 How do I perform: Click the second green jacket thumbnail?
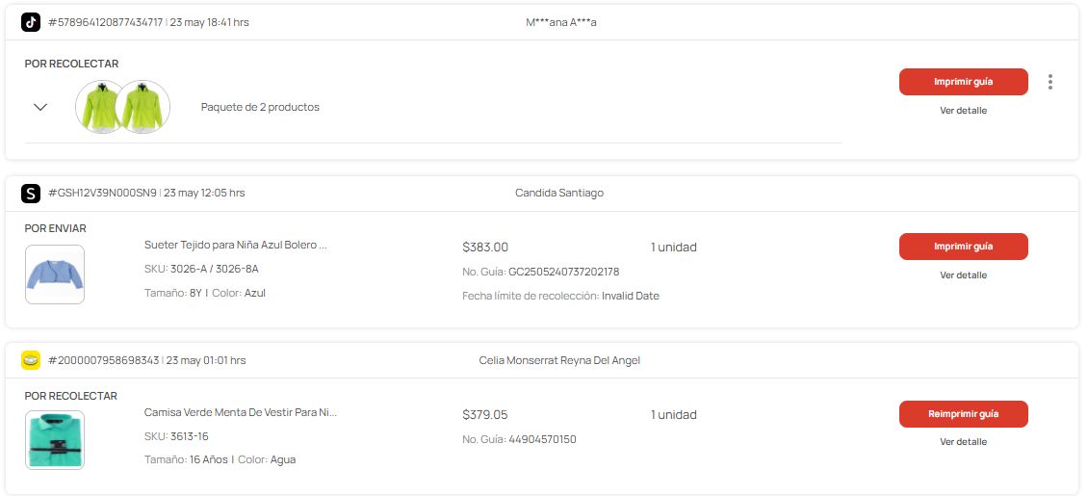143,107
